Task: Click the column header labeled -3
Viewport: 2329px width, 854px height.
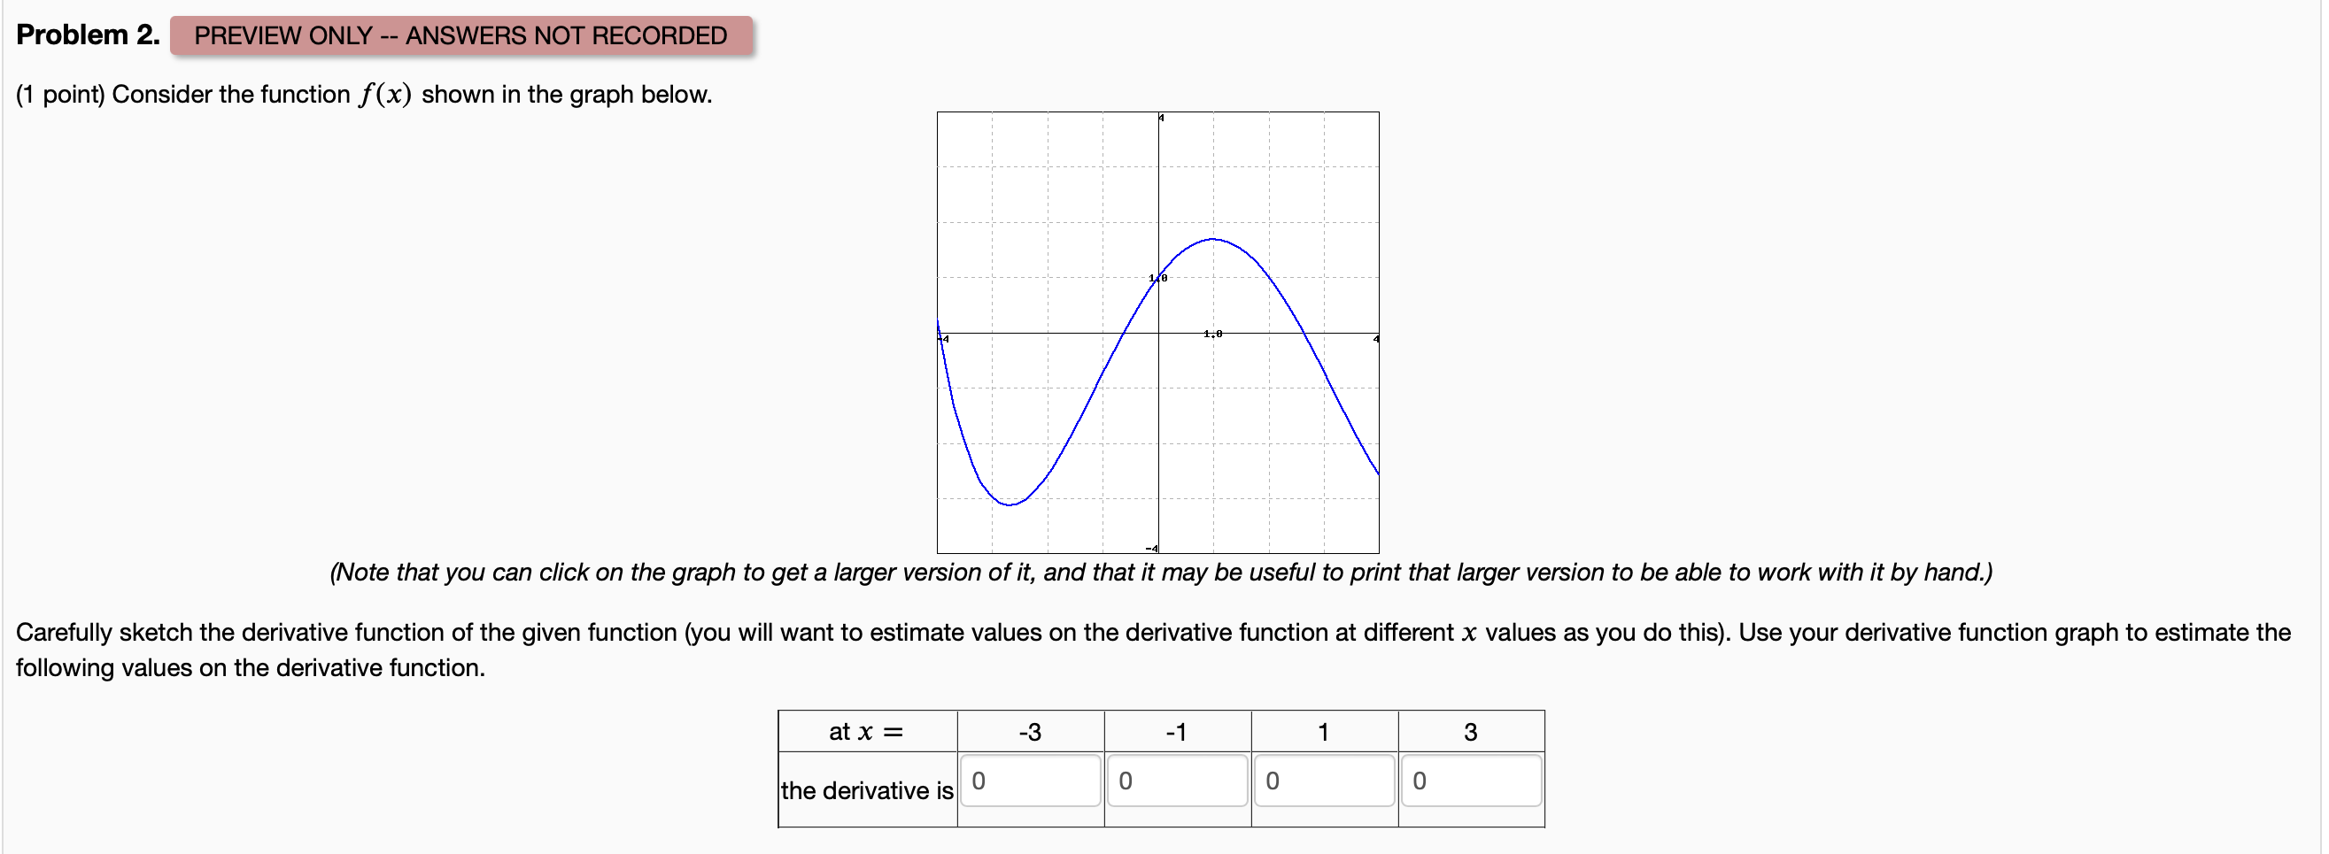Action: pos(1030,730)
